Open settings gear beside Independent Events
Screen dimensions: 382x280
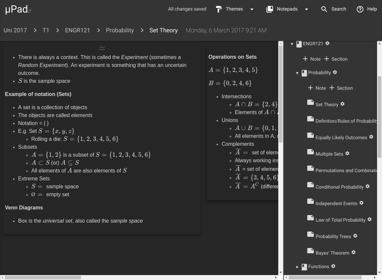coord(362,203)
